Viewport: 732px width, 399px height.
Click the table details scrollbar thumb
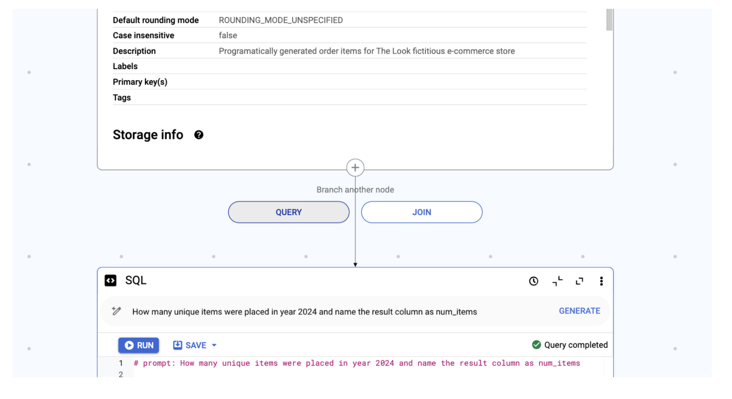609,20
